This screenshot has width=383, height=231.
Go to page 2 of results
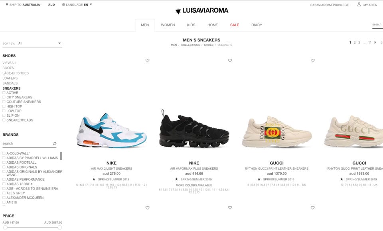[355, 43]
